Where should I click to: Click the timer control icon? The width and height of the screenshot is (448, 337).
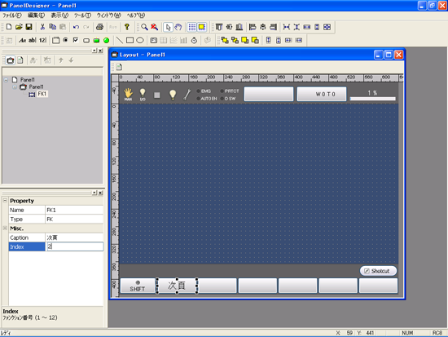point(194,40)
